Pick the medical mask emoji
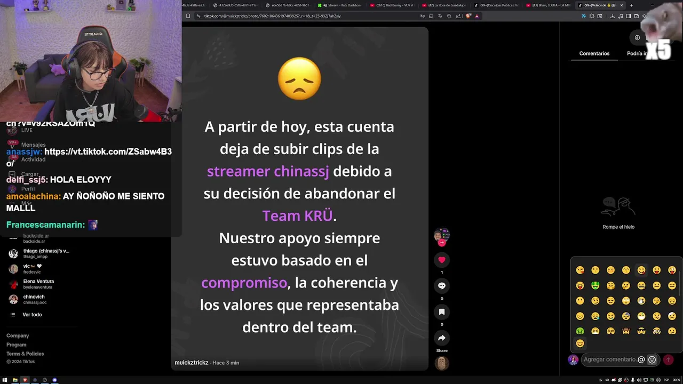 (641, 316)
